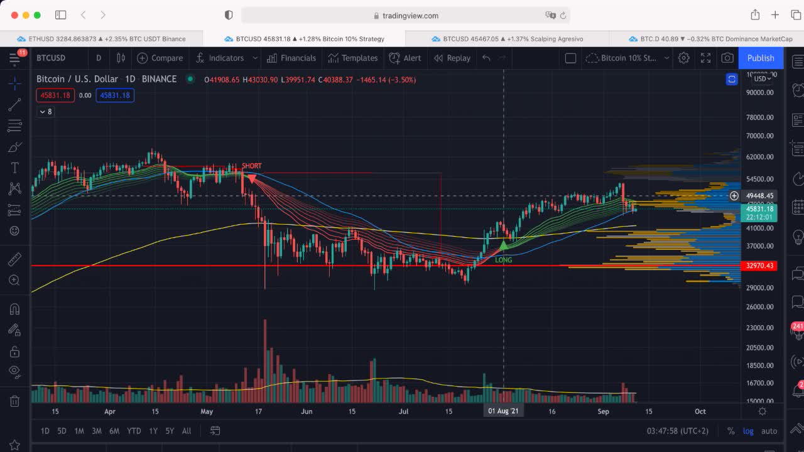
Task: Open the forecasting and measurement tools
Action: (x=14, y=210)
